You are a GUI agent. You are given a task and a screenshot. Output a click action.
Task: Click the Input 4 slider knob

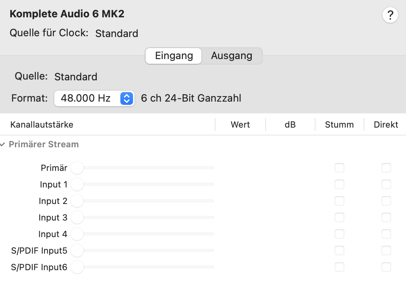pyautogui.click(x=77, y=234)
